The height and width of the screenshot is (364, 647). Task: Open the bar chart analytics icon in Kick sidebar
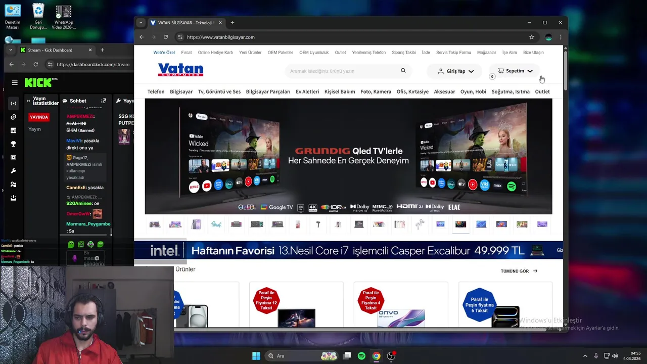14,130
